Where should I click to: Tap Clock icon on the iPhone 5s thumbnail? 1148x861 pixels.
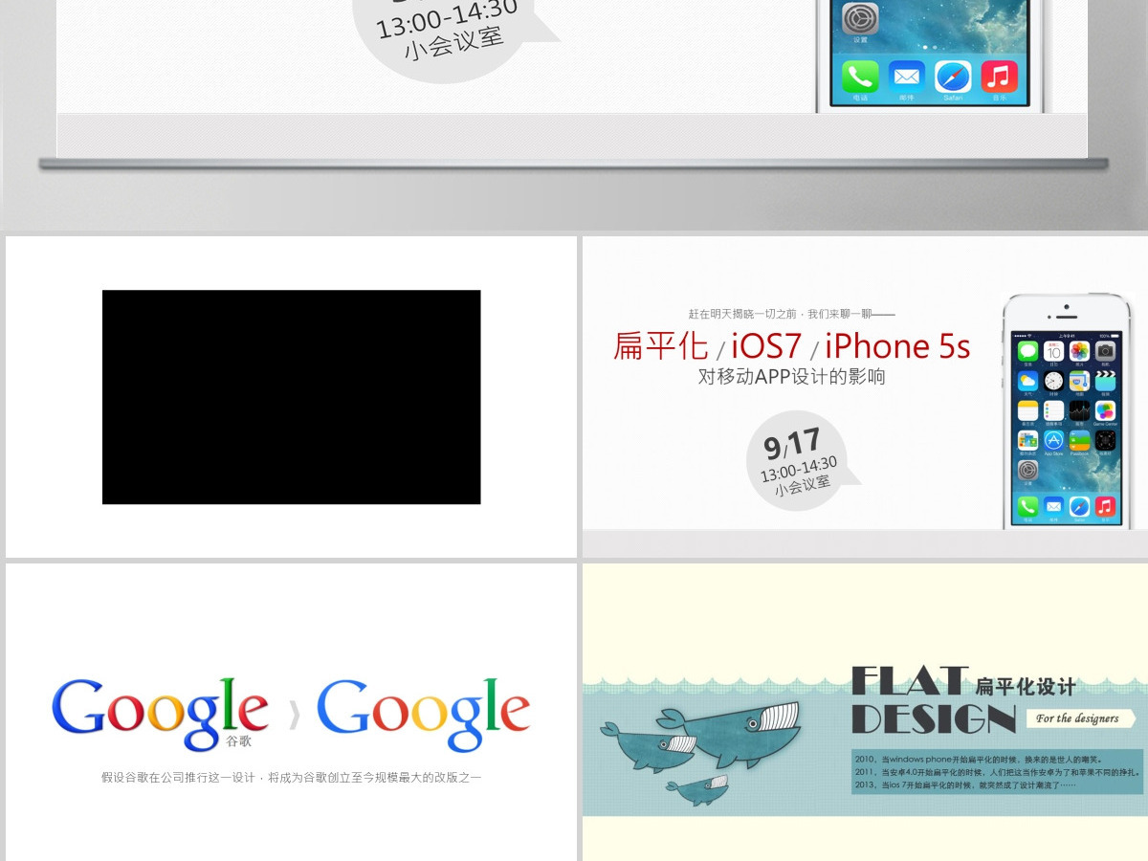(1053, 381)
